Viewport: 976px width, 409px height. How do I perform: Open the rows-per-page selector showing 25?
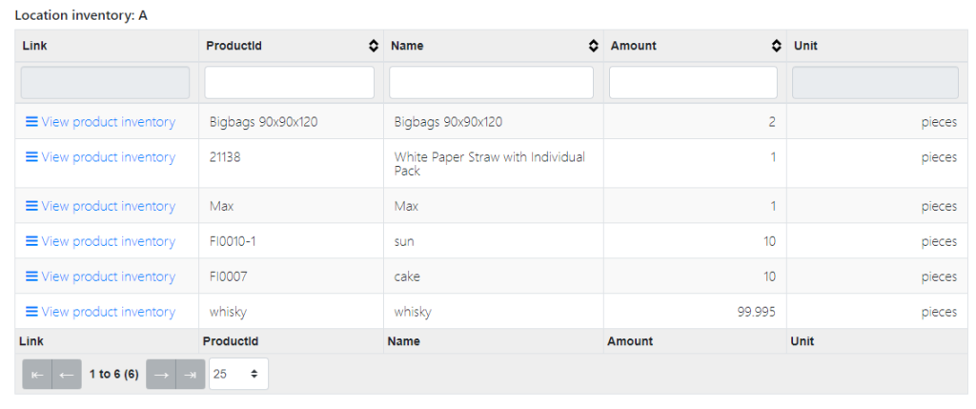pos(238,374)
